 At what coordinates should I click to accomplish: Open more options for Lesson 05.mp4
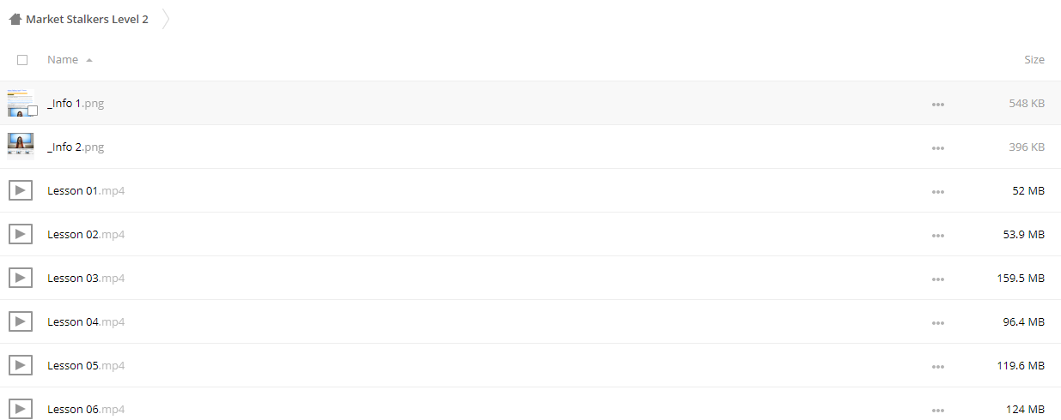938,366
